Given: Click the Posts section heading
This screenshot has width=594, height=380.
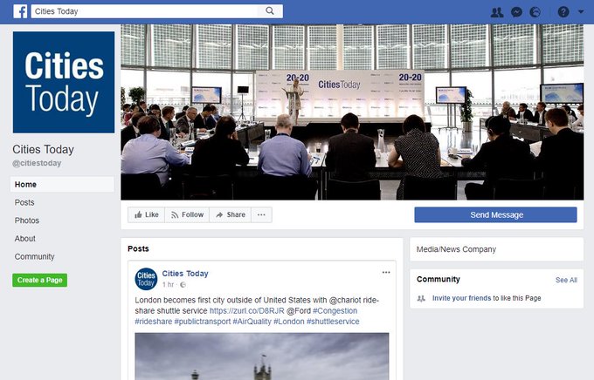Looking at the screenshot, I should (138, 248).
